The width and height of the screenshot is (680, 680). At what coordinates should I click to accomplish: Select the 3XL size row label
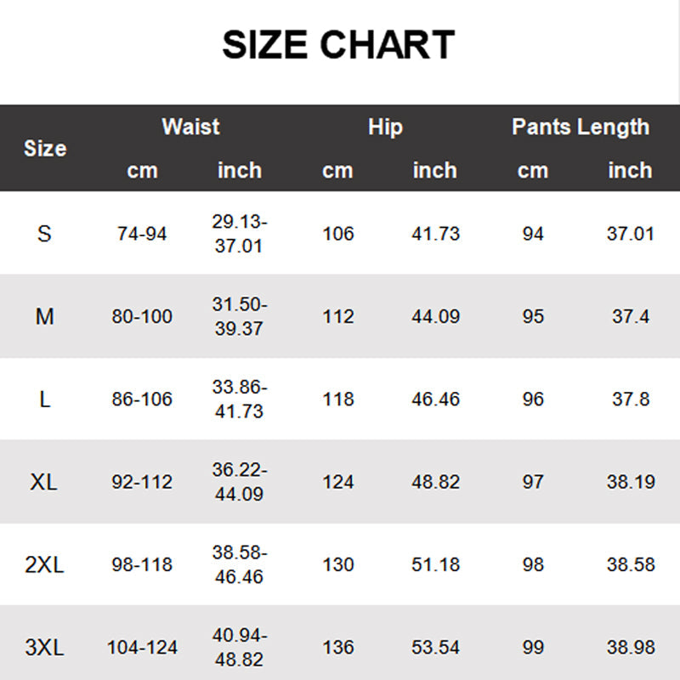point(44,648)
